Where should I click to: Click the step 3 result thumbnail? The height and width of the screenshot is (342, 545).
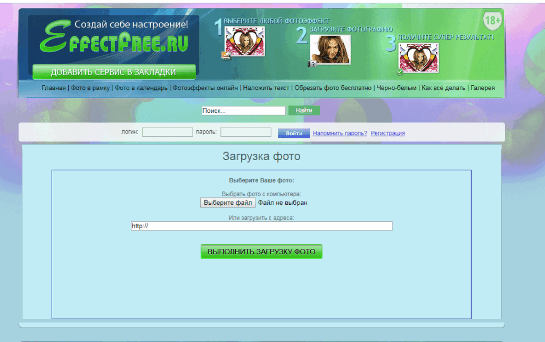[419, 57]
